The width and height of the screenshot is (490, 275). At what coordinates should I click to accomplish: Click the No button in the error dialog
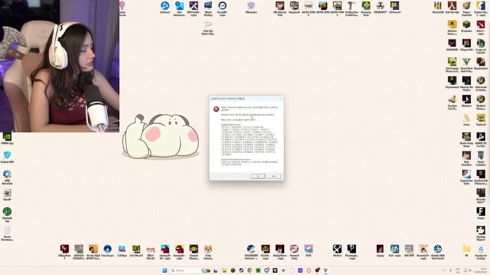click(274, 176)
